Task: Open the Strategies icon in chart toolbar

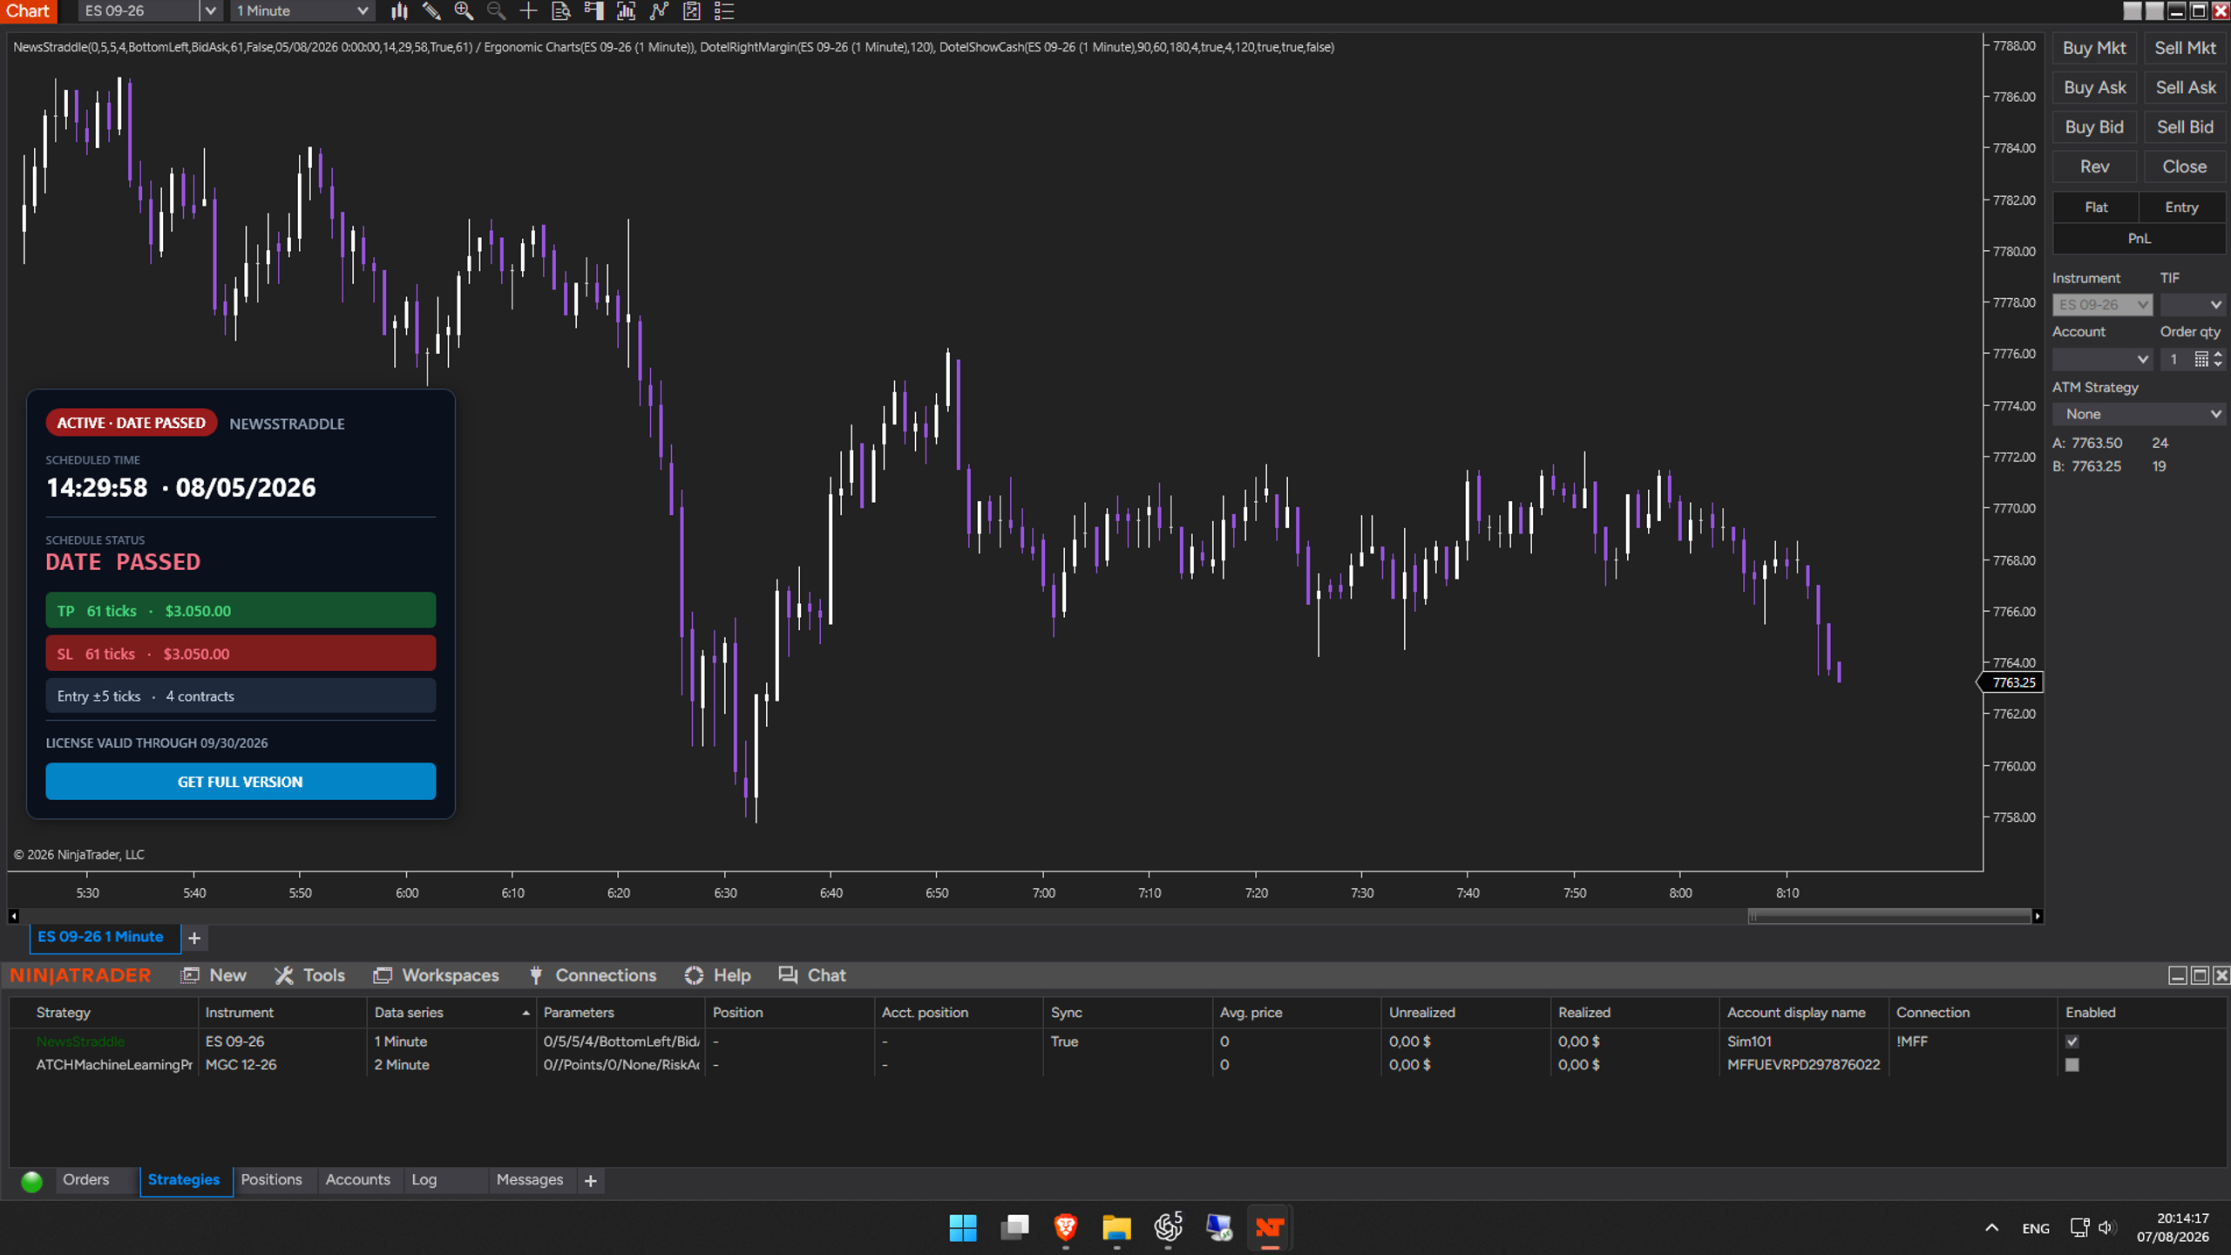Action: coord(659,11)
